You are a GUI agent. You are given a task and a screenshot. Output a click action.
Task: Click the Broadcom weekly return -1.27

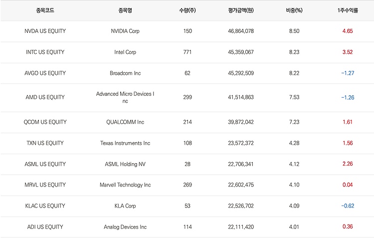pyautogui.click(x=348, y=73)
